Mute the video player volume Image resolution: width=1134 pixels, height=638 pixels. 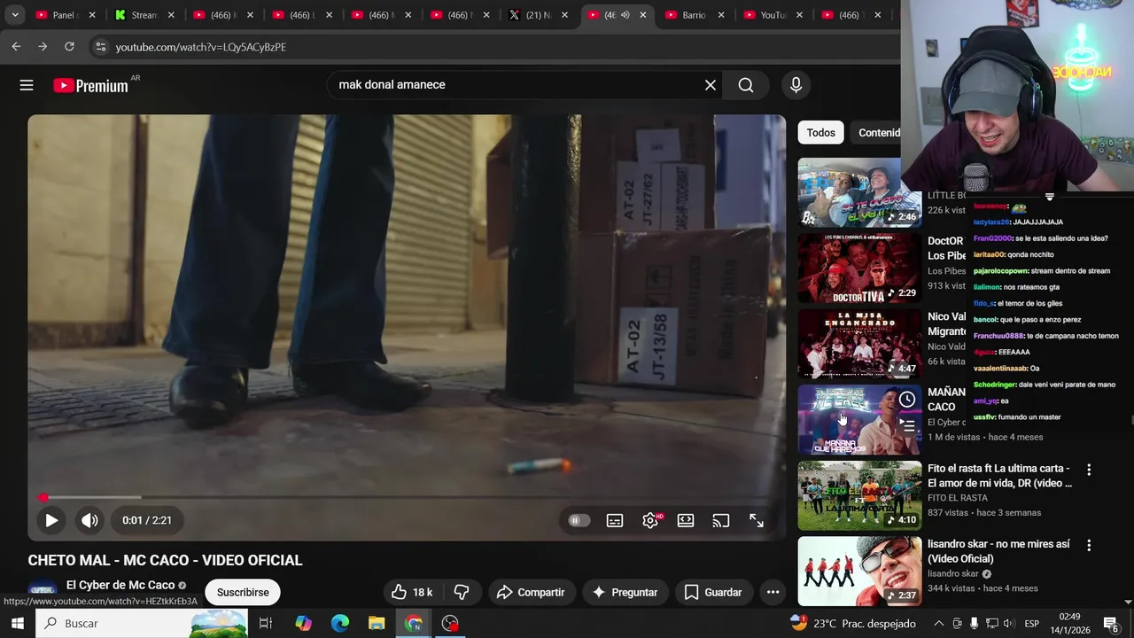tap(89, 520)
